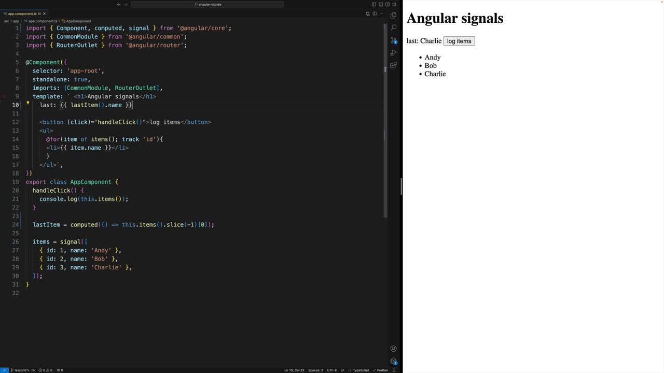664x373 pixels.
Task: Click the split editor right icon
Action: point(375,13)
